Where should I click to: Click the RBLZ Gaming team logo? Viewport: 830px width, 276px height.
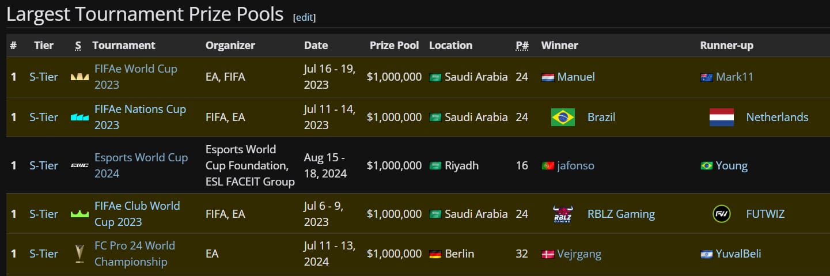pyautogui.click(x=563, y=214)
